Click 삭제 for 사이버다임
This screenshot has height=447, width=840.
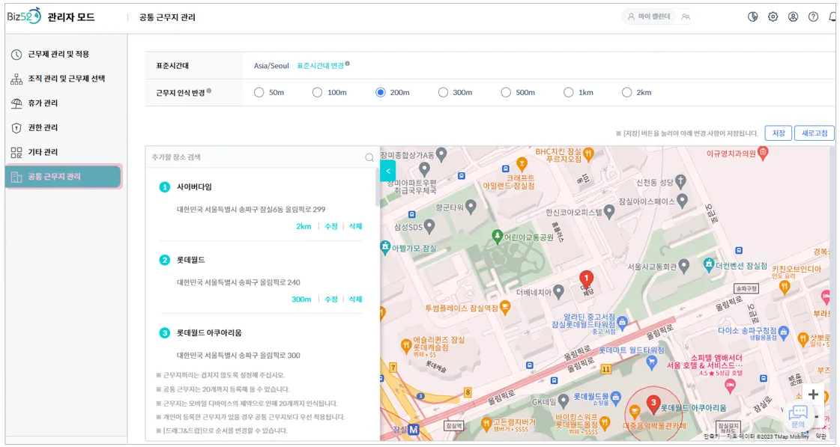(x=356, y=226)
